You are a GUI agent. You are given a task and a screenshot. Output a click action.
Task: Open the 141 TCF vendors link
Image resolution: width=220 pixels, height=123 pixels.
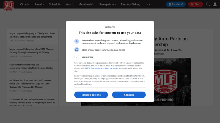pyautogui.click(x=101, y=68)
